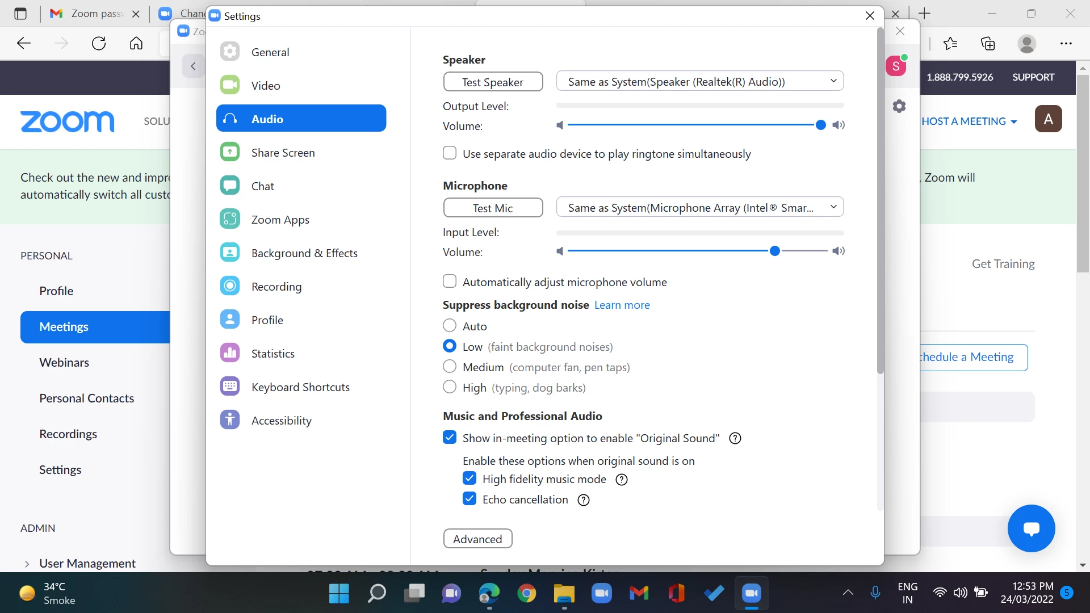Open Background & Effects settings icon
The height and width of the screenshot is (613, 1090).
[x=230, y=253]
